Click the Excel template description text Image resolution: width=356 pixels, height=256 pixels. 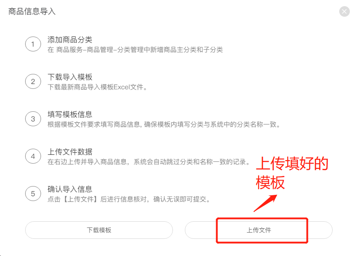[97, 87]
